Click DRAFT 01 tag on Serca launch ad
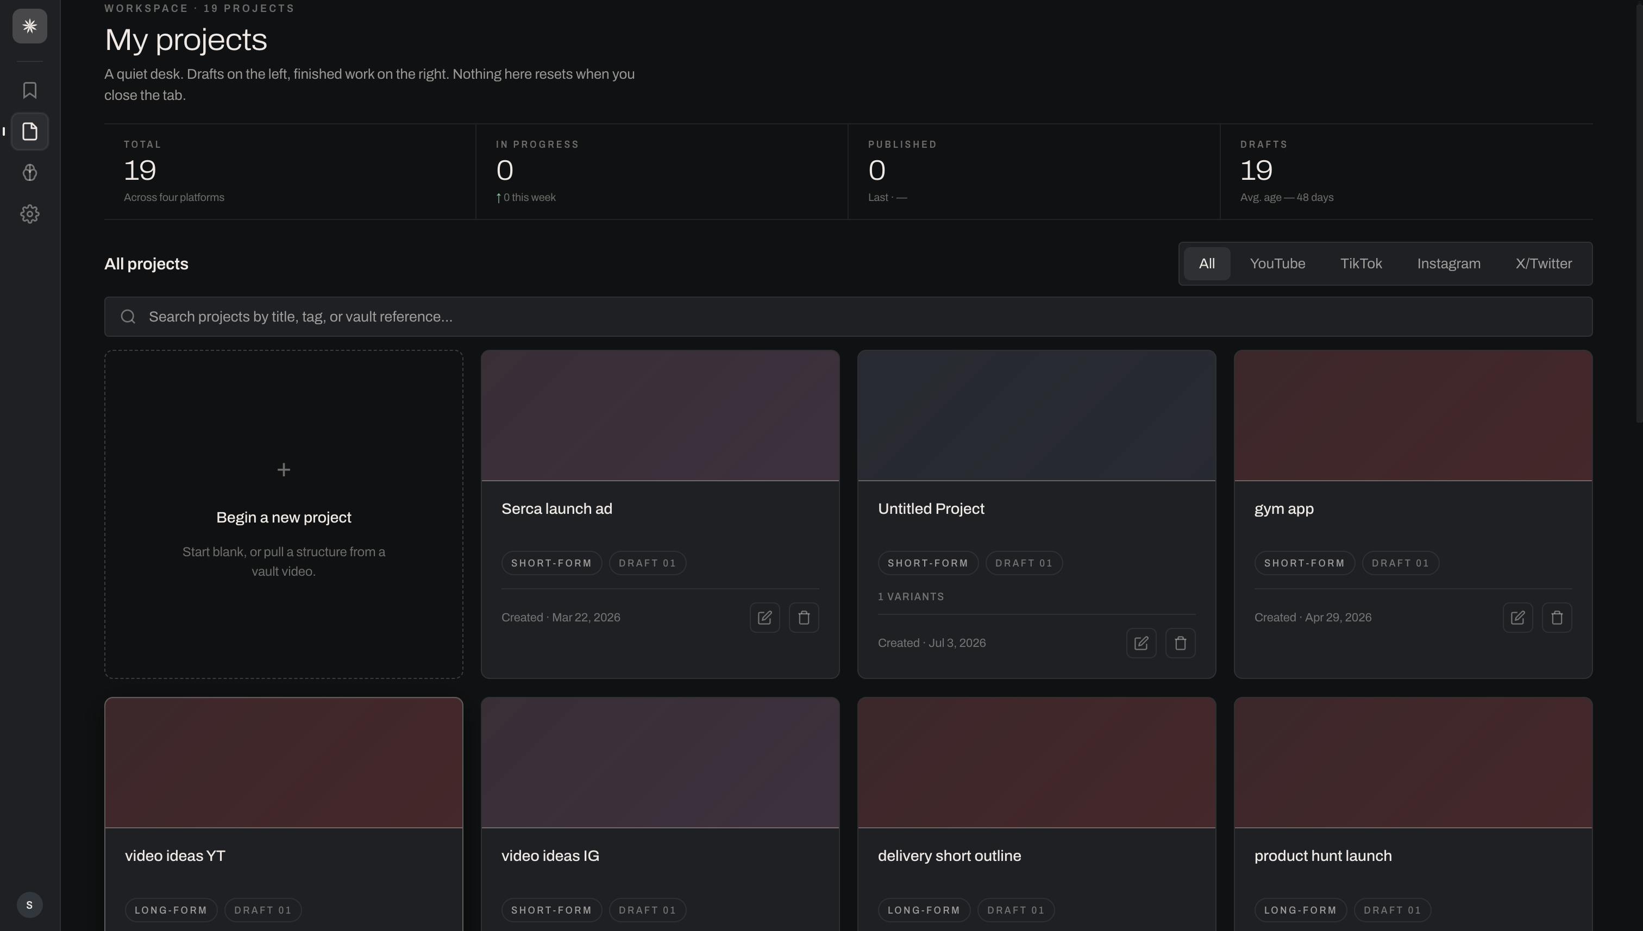The height and width of the screenshot is (931, 1643). 647,563
